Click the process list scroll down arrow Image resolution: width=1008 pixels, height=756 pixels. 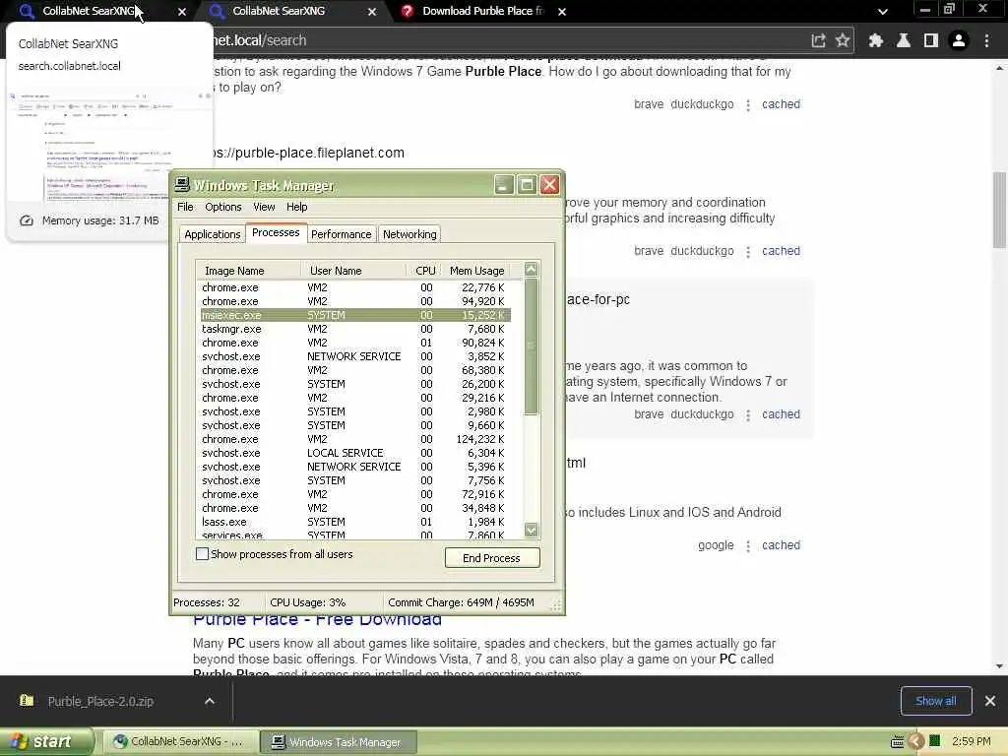pyautogui.click(x=531, y=531)
